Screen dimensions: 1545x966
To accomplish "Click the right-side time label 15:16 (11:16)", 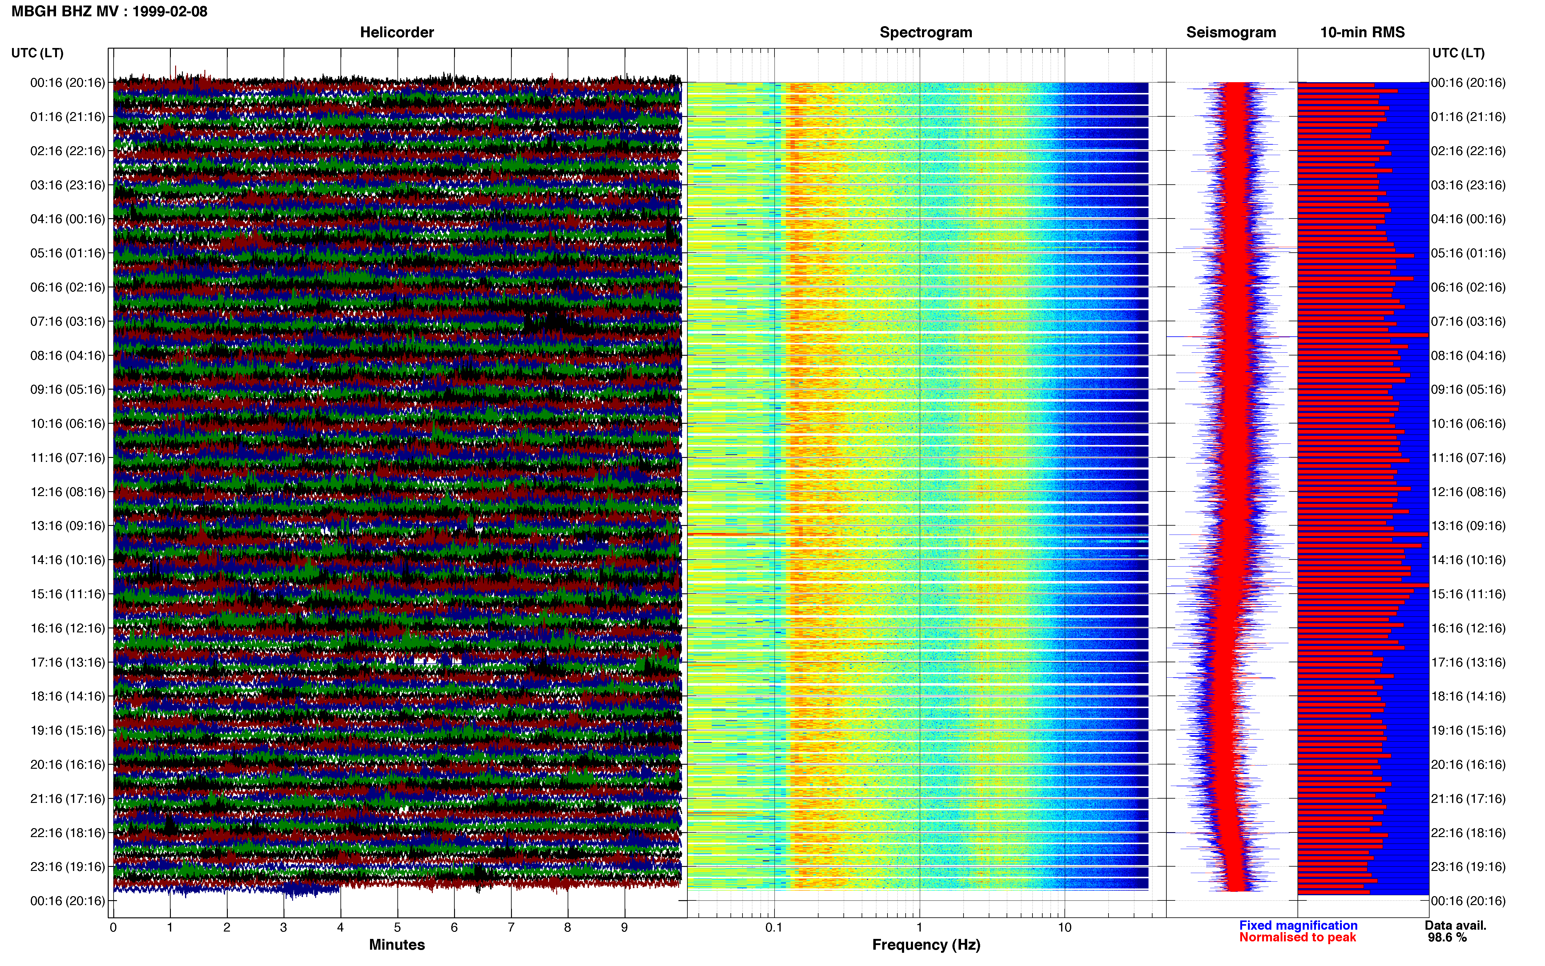I will 1468,594.
